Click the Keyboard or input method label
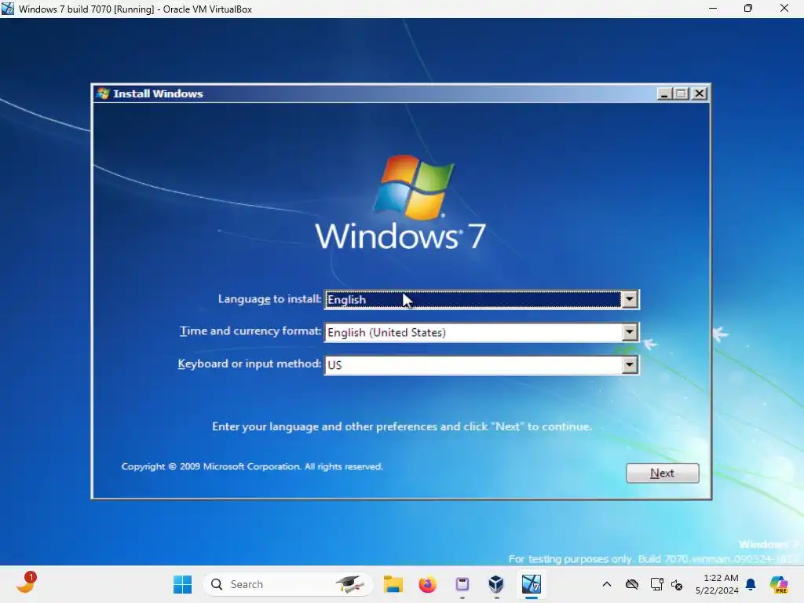The width and height of the screenshot is (804, 603). pyautogui.click(x=249, y=364)
